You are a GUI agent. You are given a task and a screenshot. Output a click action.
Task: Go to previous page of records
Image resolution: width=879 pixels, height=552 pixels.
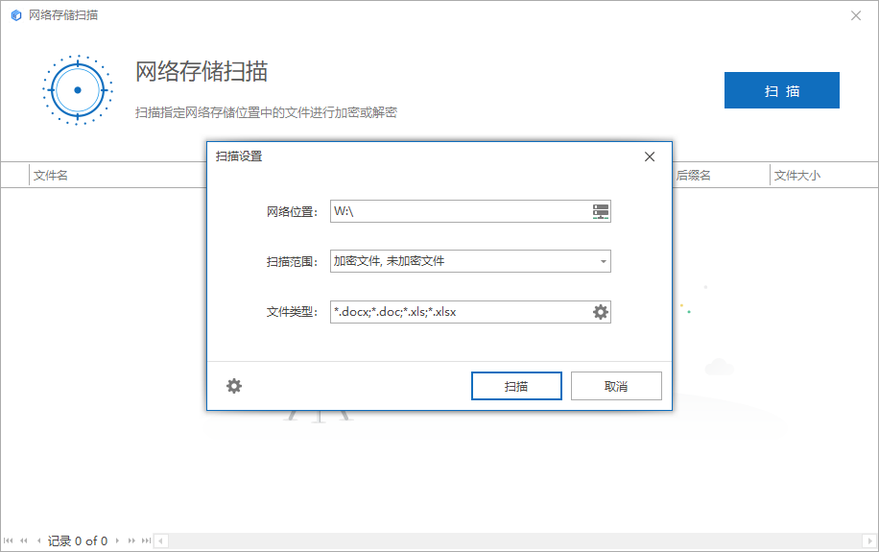coord(24,540)
